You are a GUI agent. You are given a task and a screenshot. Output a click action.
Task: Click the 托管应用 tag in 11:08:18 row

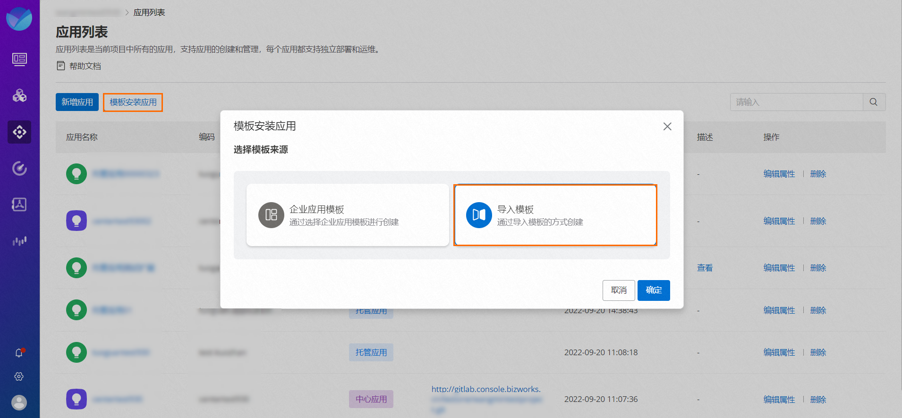point(371,352)
